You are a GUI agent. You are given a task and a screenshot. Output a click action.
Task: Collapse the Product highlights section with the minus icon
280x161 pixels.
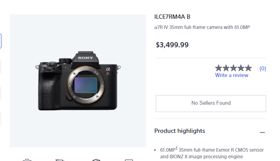click(x=262, y=132)
